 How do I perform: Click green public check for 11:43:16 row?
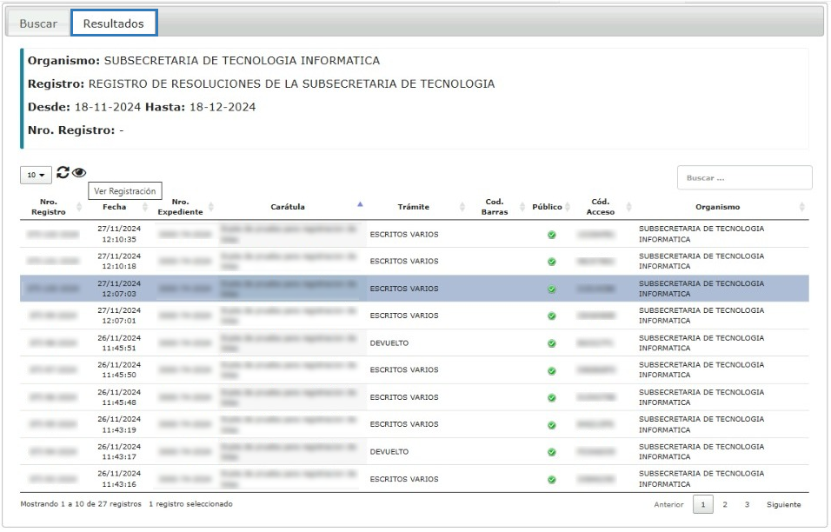pyautogui.click(x=551, y=479)
